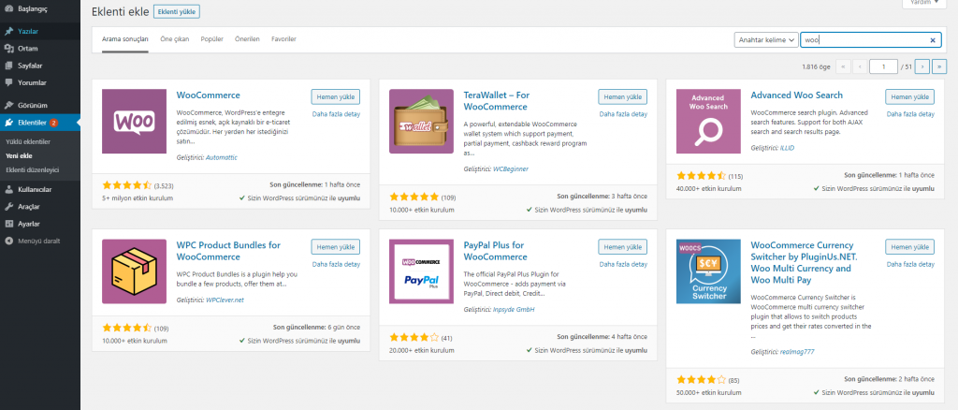Install TeraWallet with Hemen yükle

622,96
